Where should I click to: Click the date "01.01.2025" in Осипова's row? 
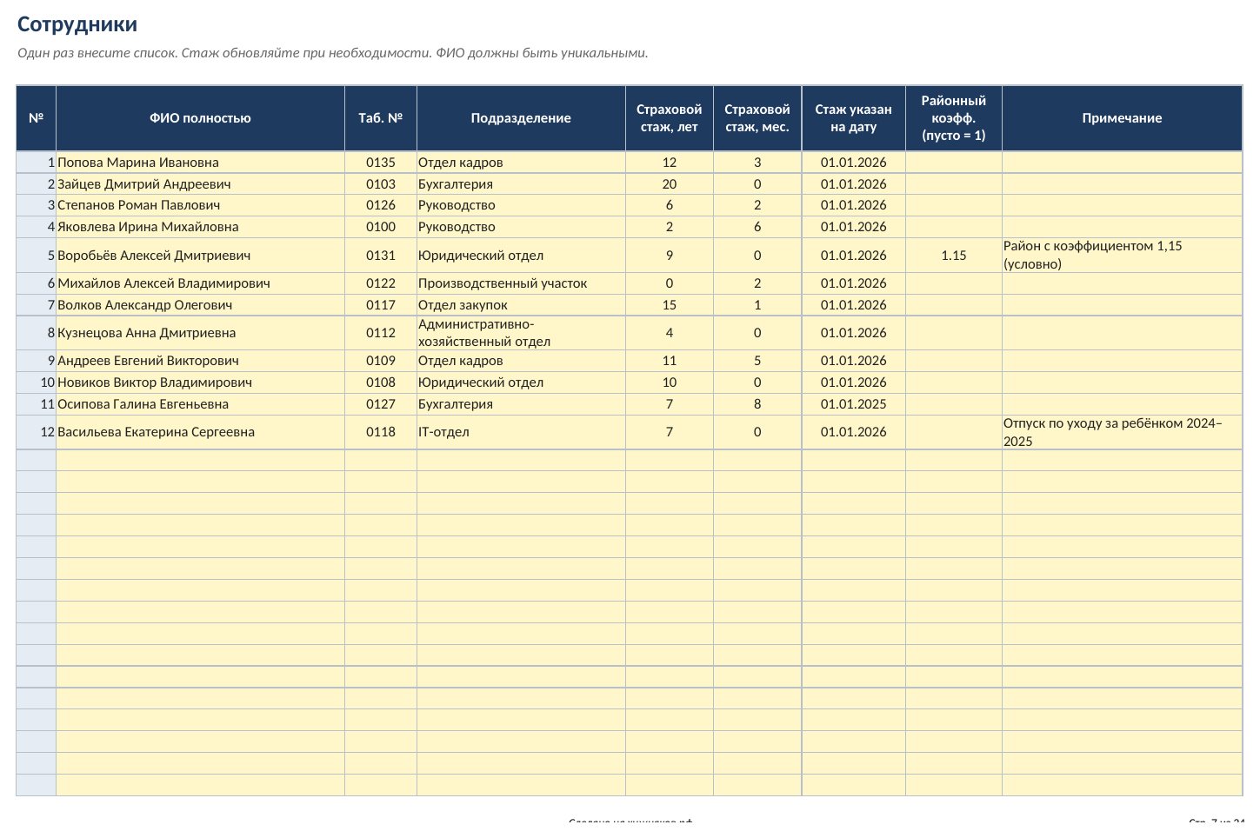pos(854,404)
